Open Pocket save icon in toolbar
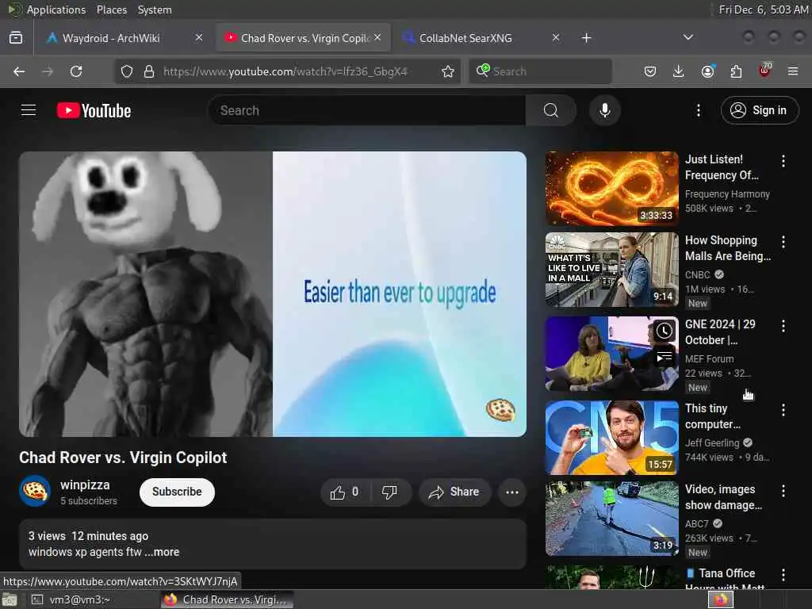Image resolution: width=812 pixels, height=609 pixels. (650, 71)
